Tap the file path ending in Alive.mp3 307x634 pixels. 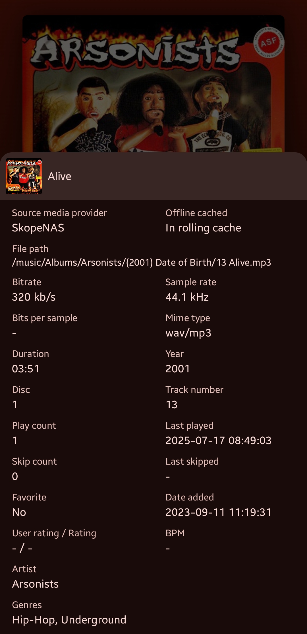[x=142, y=262]
